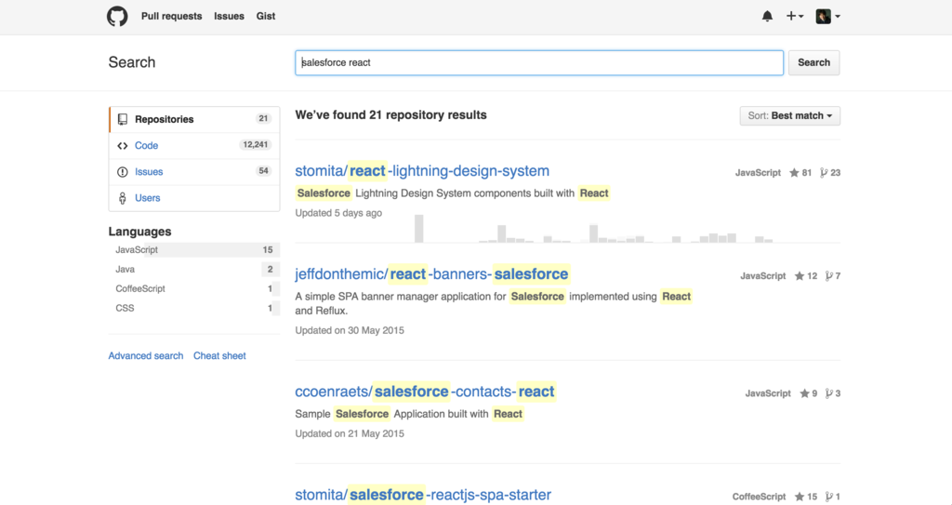The width and height of the screenshot is (952, 505).
Task: Open jeffdonthemic/react-banners-salesforce repository
Action: 431,274
